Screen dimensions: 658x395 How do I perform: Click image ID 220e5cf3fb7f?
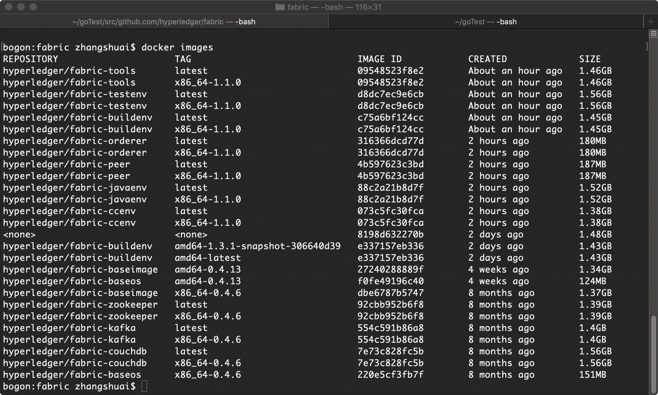[x=391, y=375]
